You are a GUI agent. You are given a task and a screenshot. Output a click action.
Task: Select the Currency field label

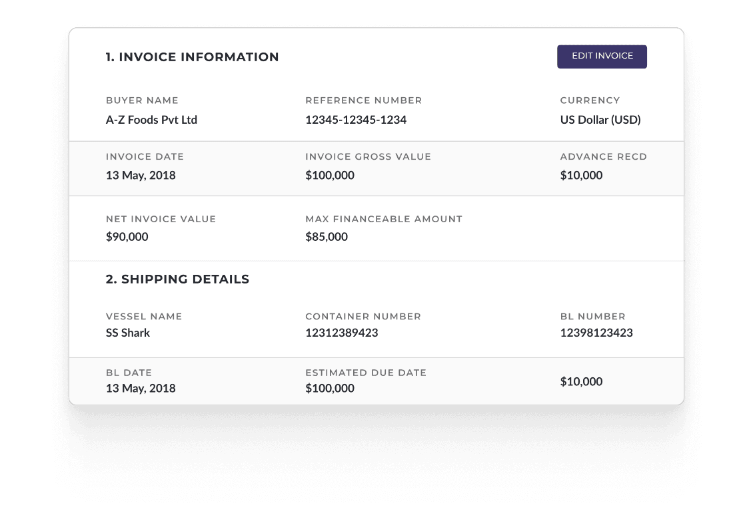click(590, 100)
